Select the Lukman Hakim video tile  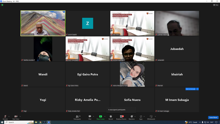pyautogui.click(x=177, y=23)
